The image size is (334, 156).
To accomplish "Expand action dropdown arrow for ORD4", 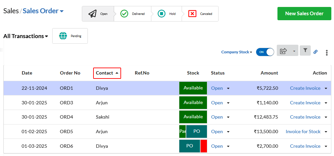I will [326, 117].
